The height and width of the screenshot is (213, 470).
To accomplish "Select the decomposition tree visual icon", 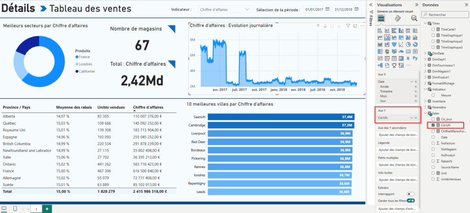I will coord(380,65).
